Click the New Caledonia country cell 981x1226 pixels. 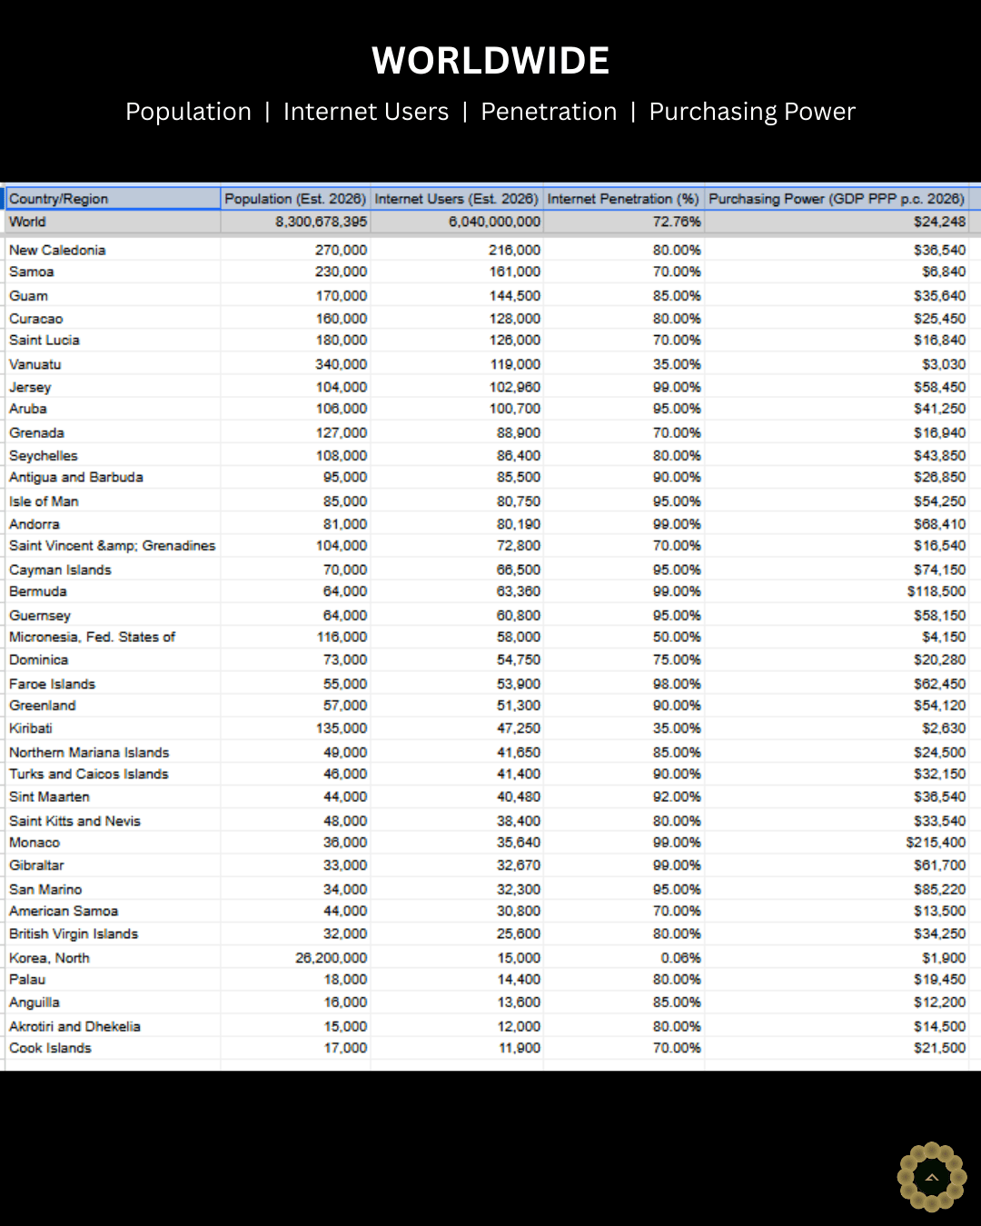57,250
